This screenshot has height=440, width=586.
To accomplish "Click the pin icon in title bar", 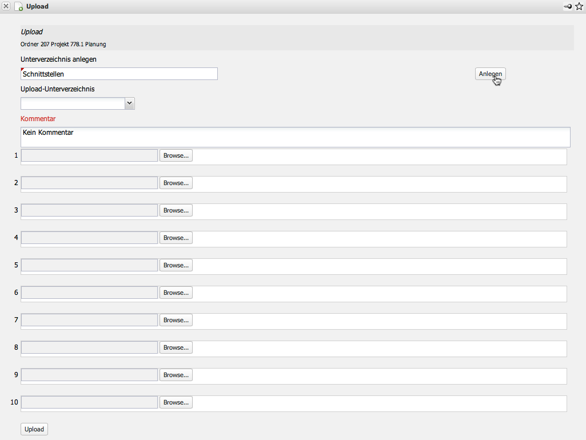I will coord(568,6).
